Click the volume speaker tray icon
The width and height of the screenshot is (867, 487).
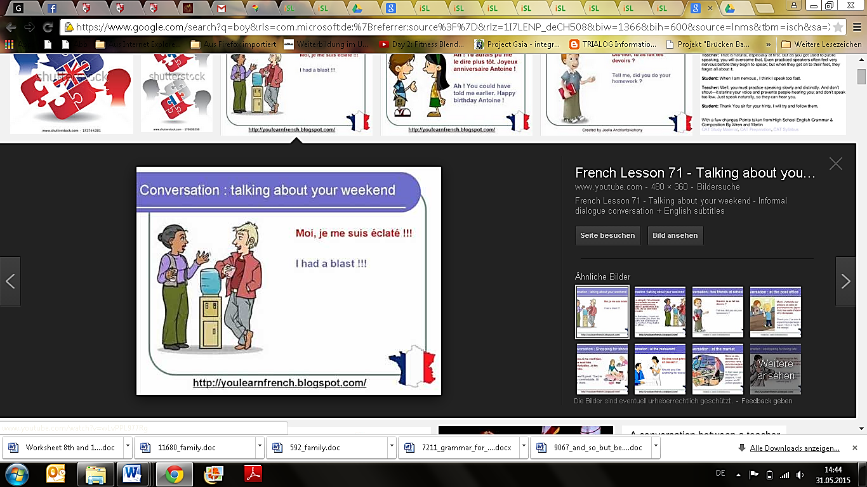[x=799, y=474]
